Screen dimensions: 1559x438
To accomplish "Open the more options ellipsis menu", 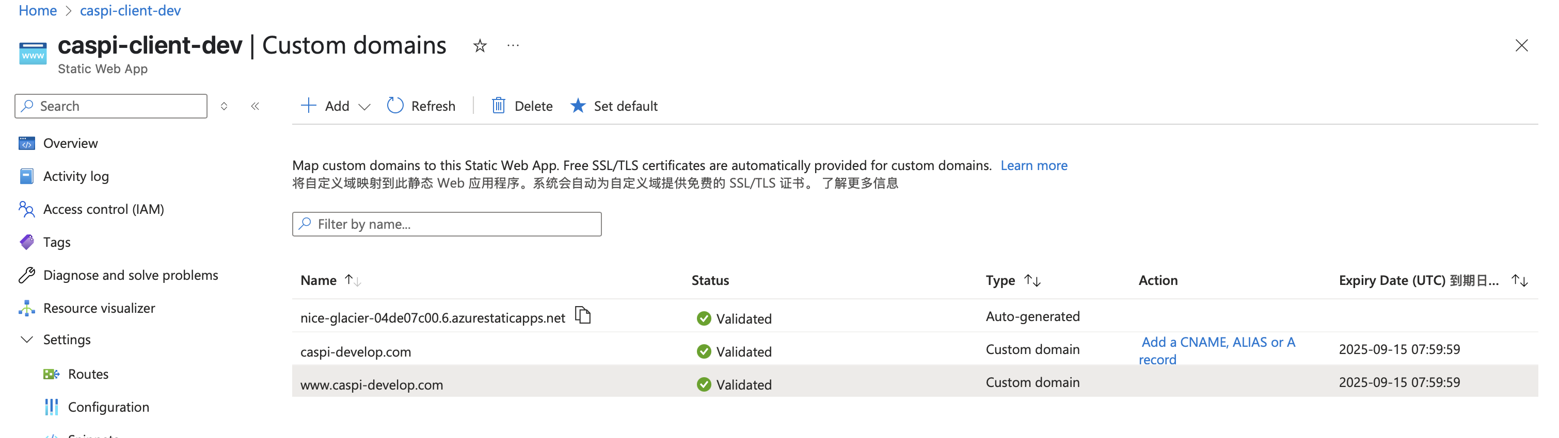I will [x=513, y=46].
